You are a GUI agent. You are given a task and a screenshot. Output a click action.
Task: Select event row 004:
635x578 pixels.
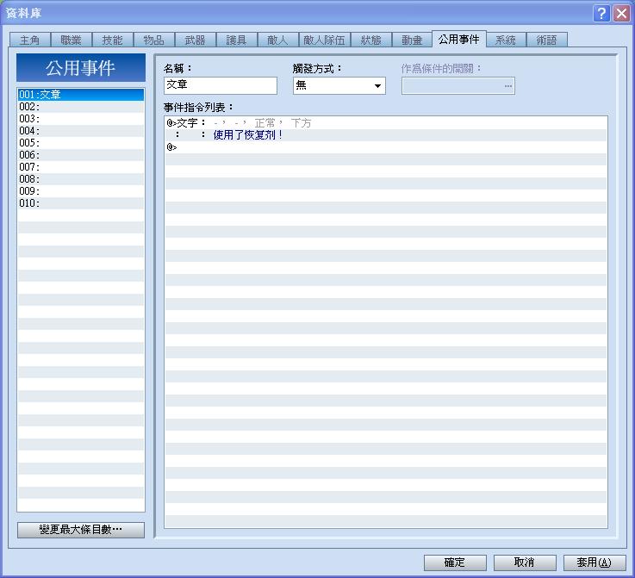click(81, 131)
